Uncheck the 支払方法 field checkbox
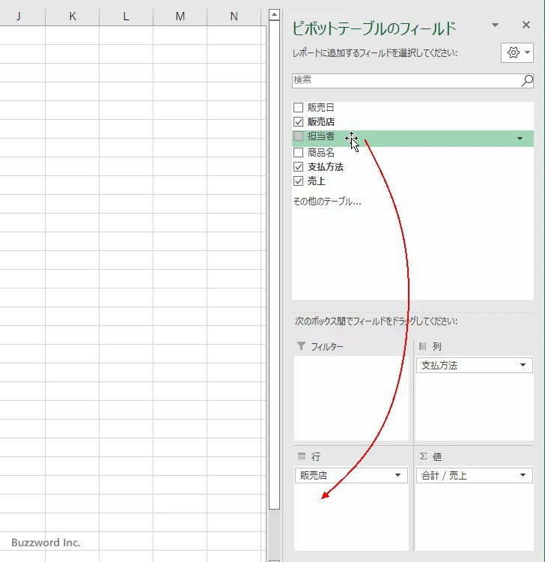Image resolution: width=545 pixels, height=562 pixels. click(298, 166)
